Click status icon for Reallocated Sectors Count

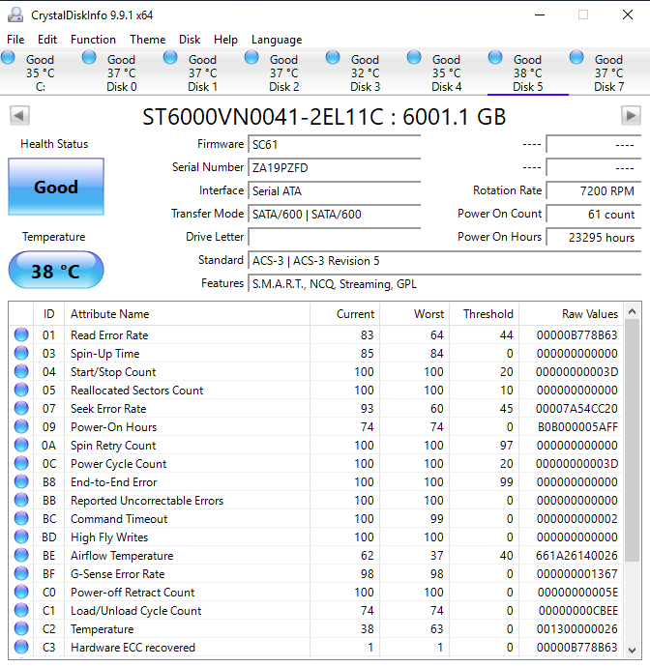[21, 390]
